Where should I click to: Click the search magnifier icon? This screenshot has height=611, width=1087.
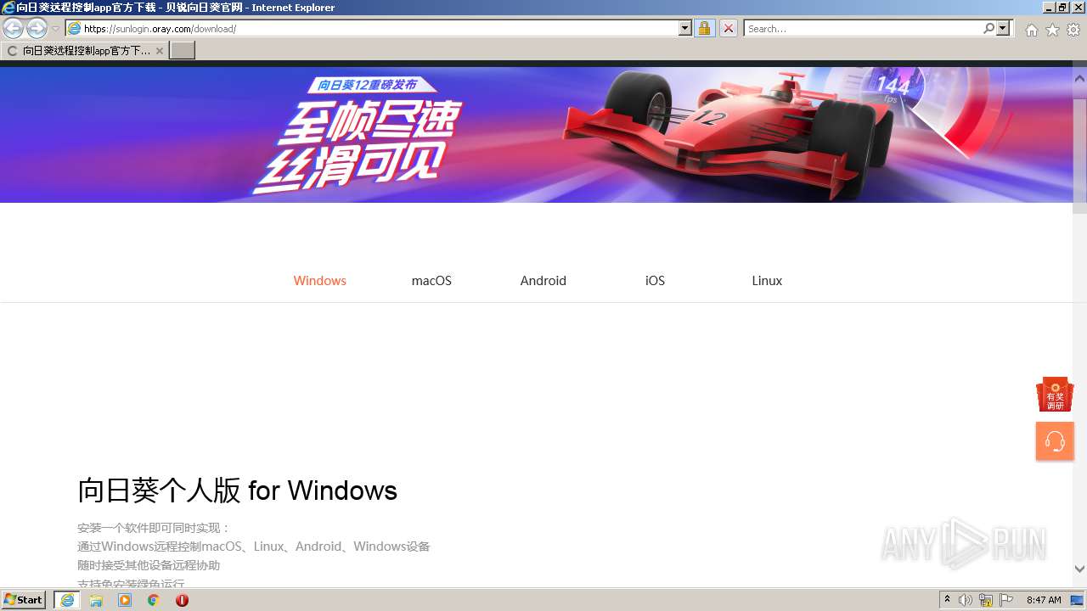click(988, 29)
